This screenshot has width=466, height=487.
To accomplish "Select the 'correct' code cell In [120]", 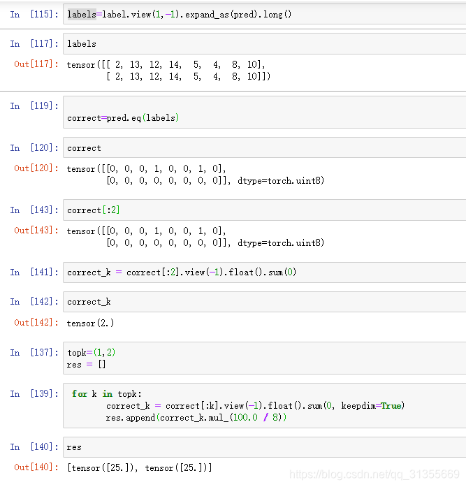I will point(265,147).
